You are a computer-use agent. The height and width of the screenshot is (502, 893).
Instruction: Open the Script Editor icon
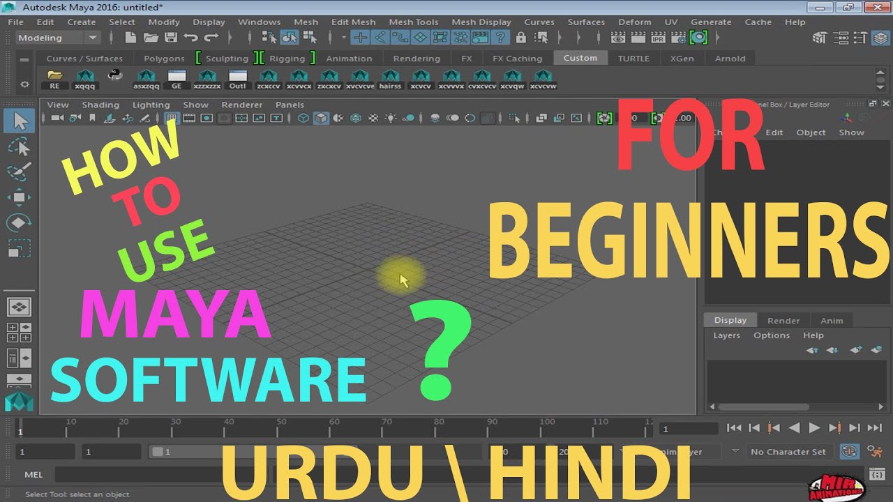[878, 475]
